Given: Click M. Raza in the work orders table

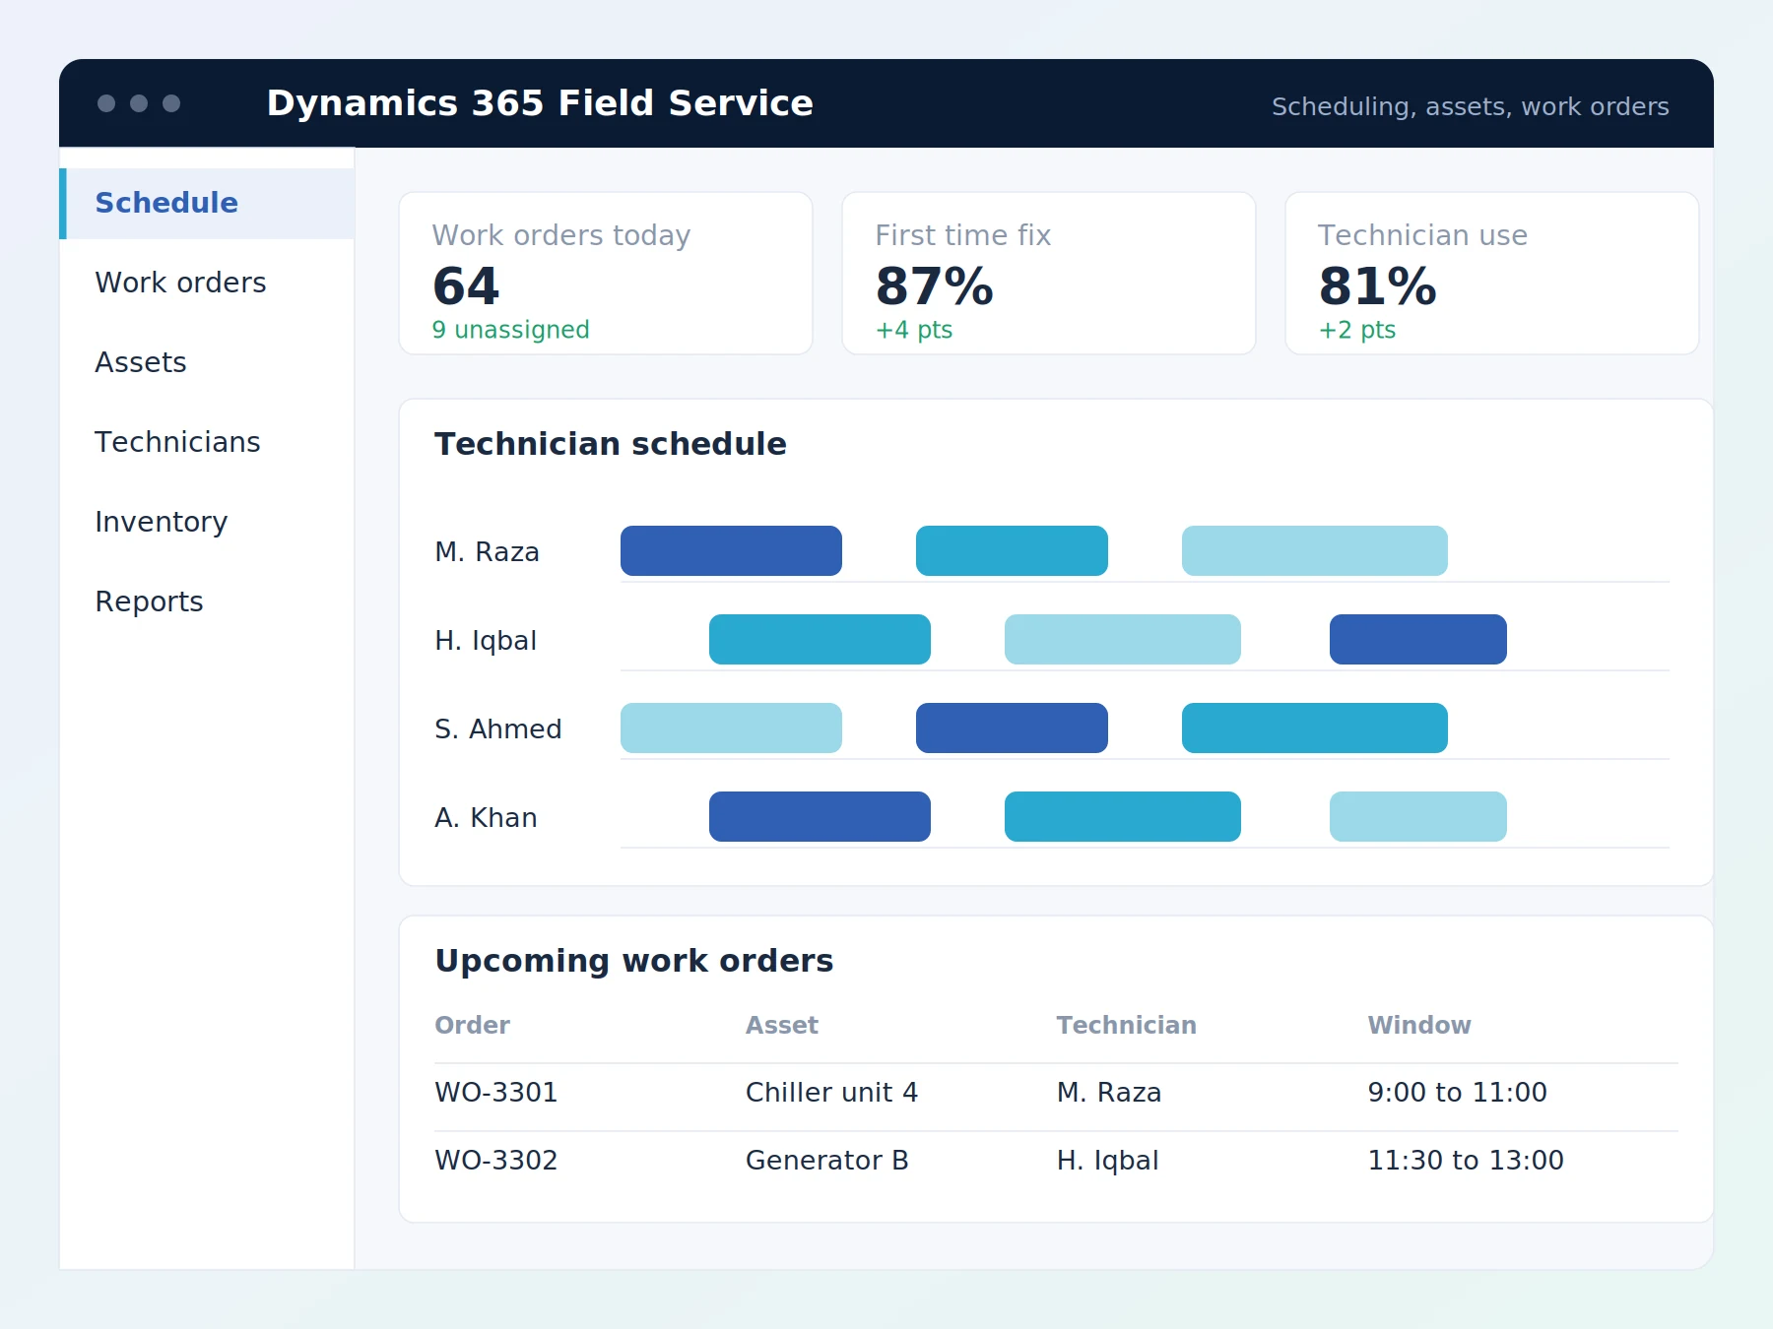Looking at the screenshot, I should 1109,1093.
